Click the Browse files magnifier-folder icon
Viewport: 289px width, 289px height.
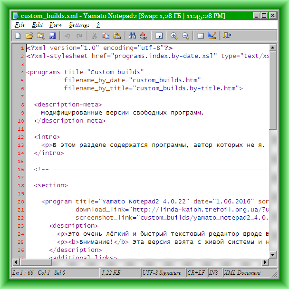[x=41, y=36]
